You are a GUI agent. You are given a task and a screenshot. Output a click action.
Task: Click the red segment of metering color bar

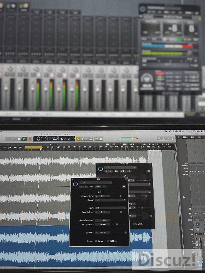[188, 46]
